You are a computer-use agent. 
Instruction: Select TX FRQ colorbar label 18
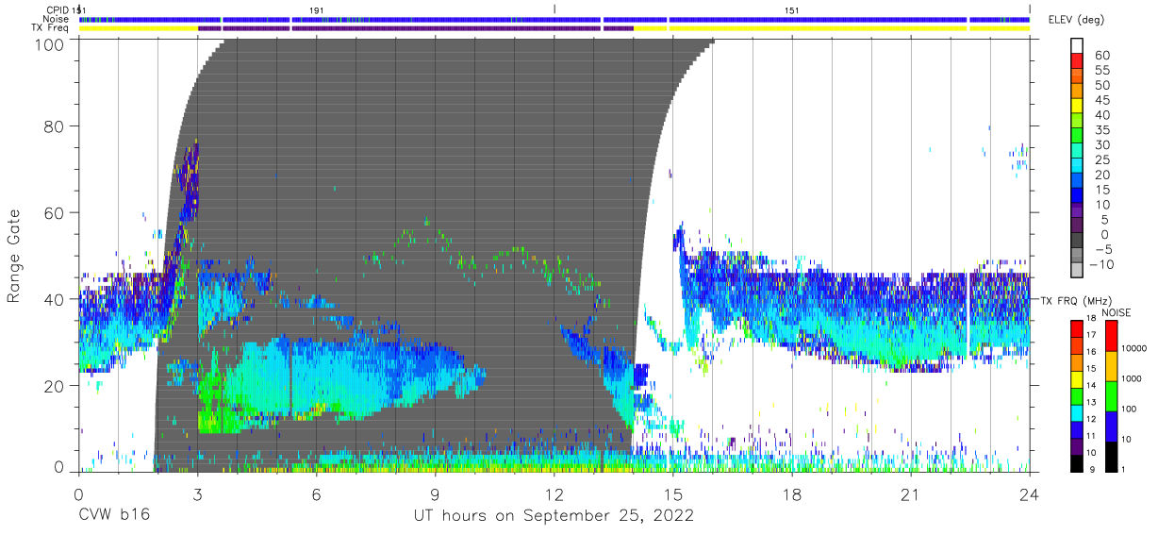1091,319
